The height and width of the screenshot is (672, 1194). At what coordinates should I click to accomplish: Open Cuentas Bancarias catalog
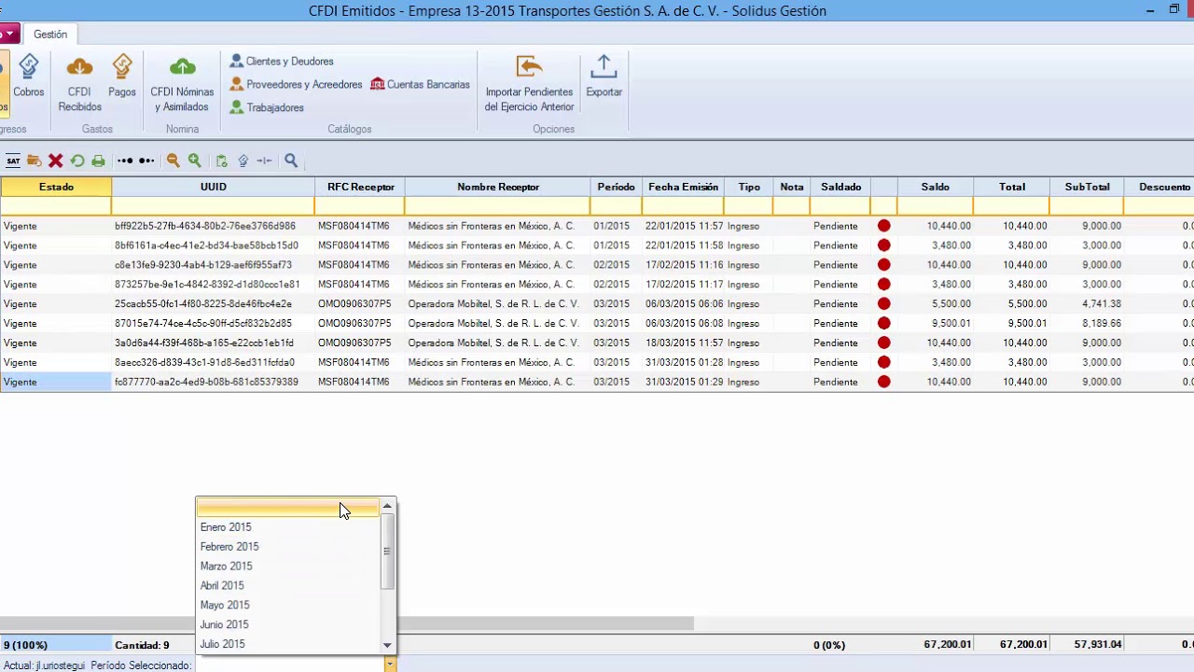click(x=420, y=85)
